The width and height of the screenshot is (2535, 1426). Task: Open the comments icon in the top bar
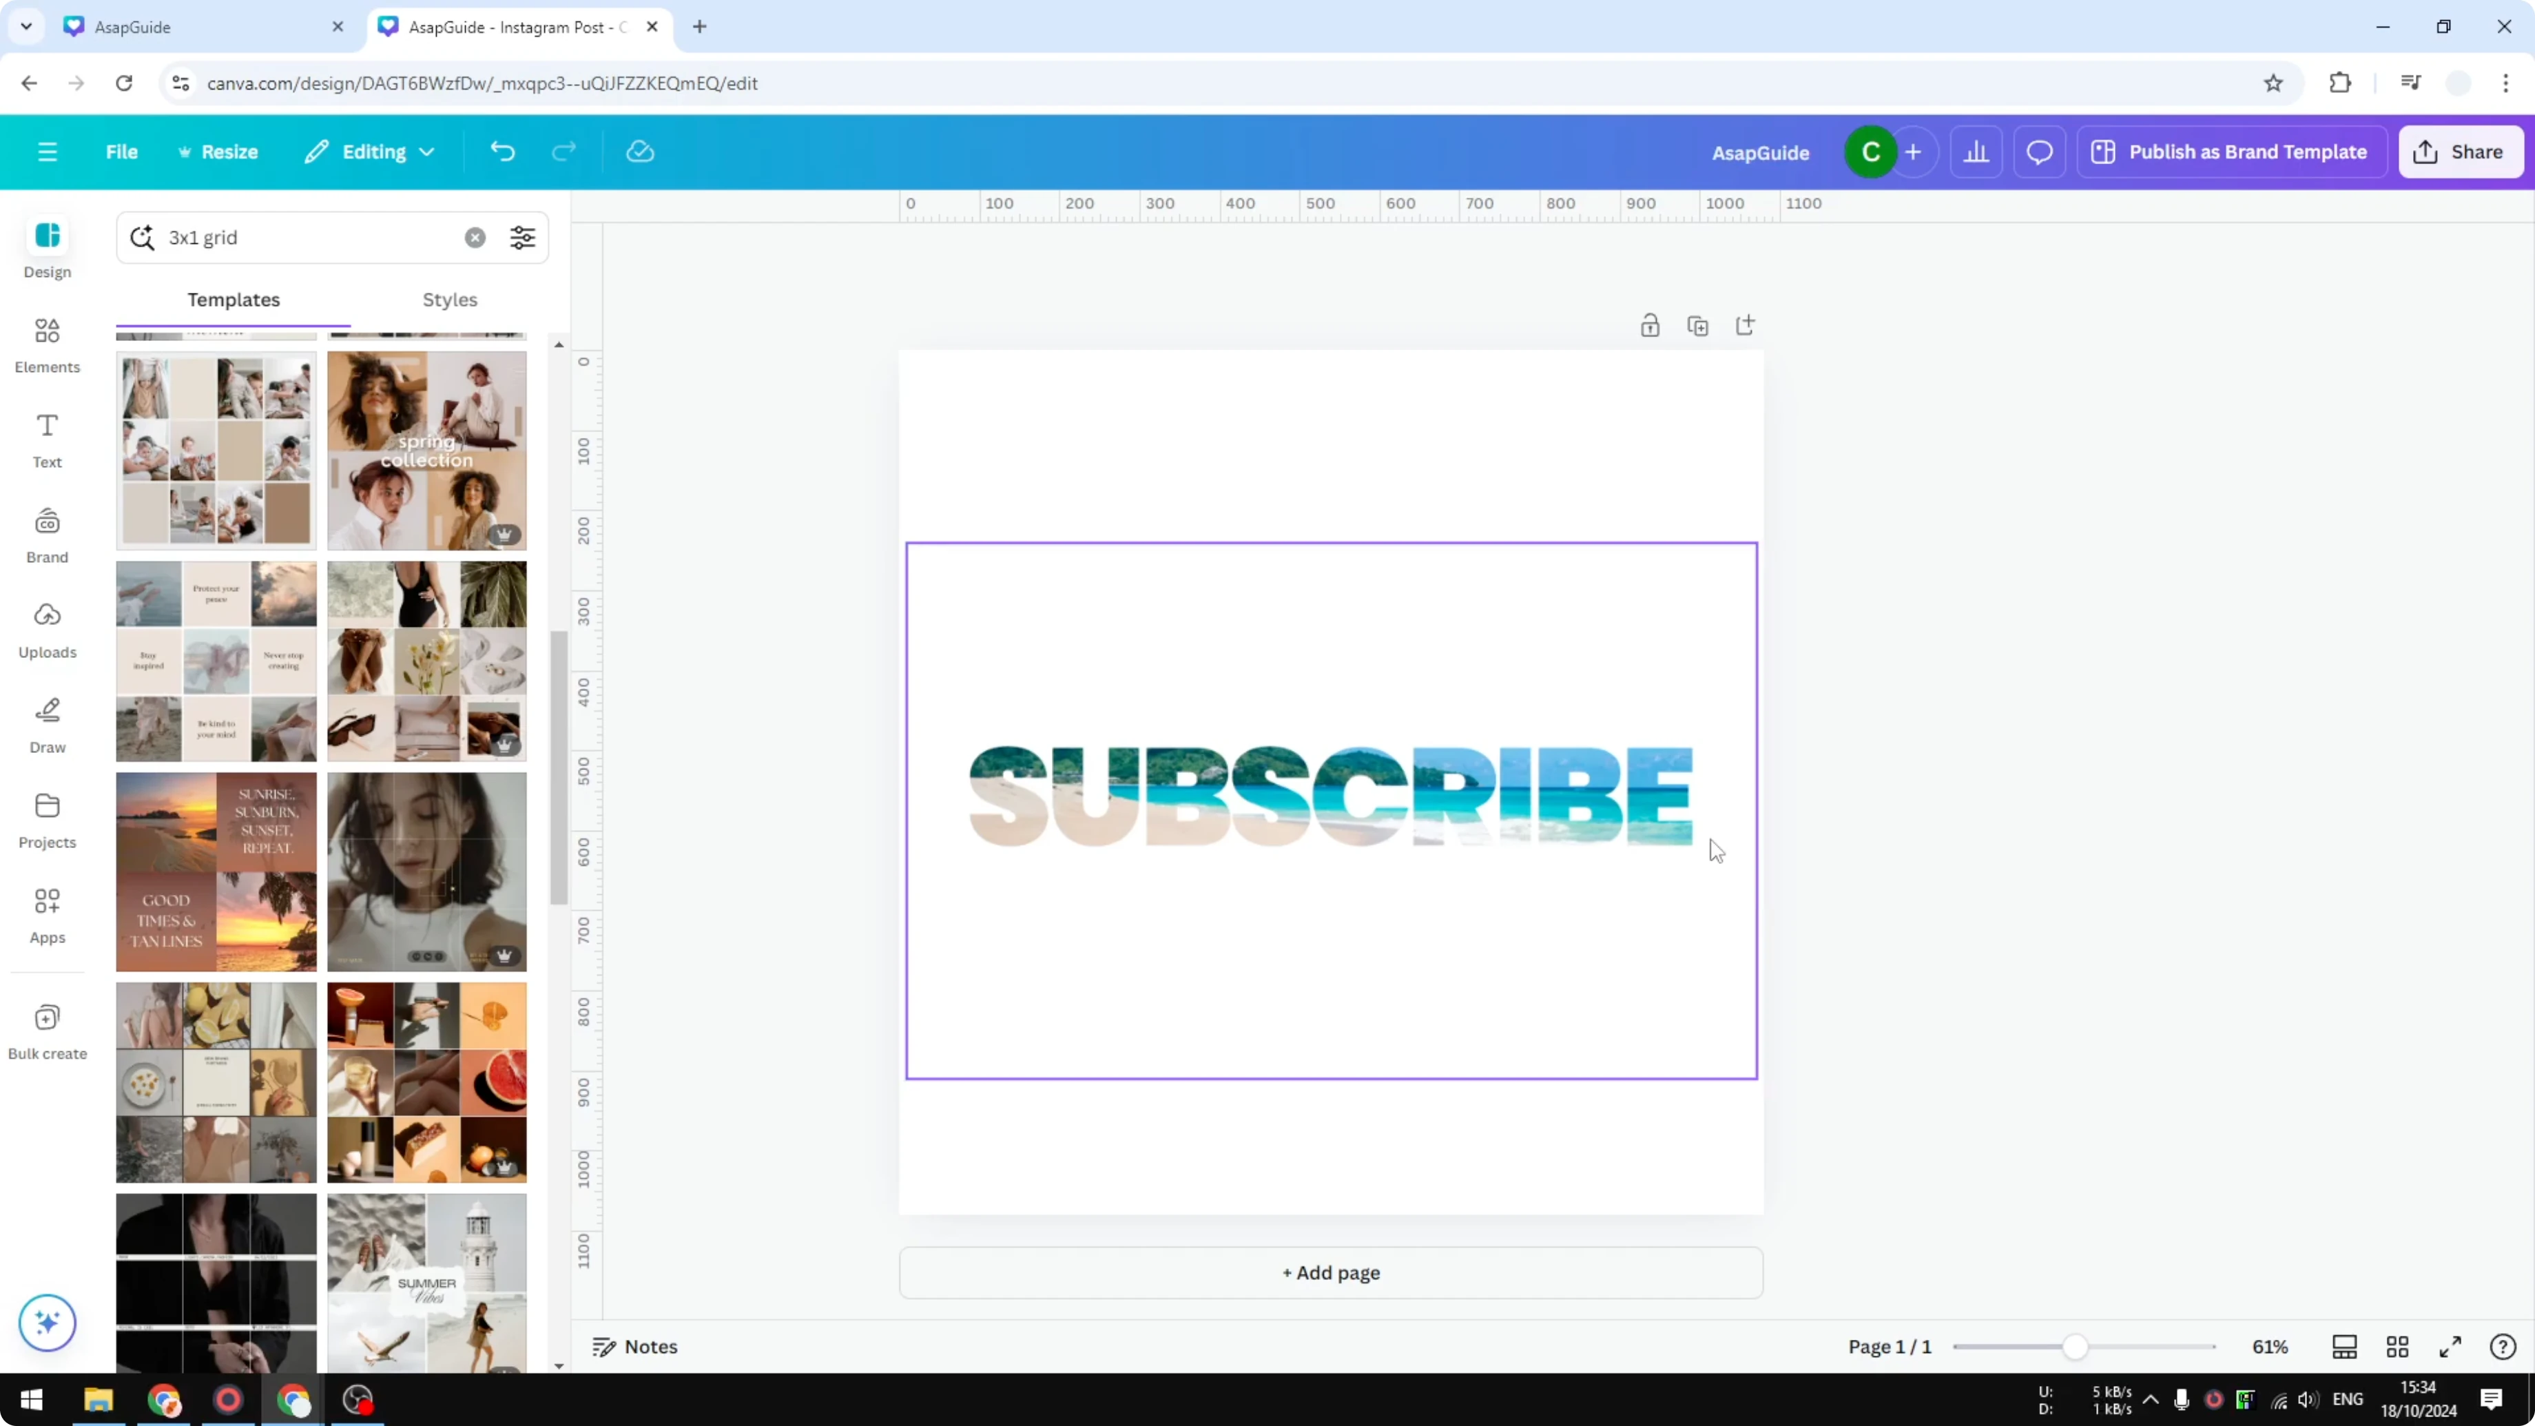pyautogui.click(x=2039, y=151)
